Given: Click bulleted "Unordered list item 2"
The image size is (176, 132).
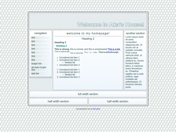Looking at the screenshot, I should click(x=69, y=60).
